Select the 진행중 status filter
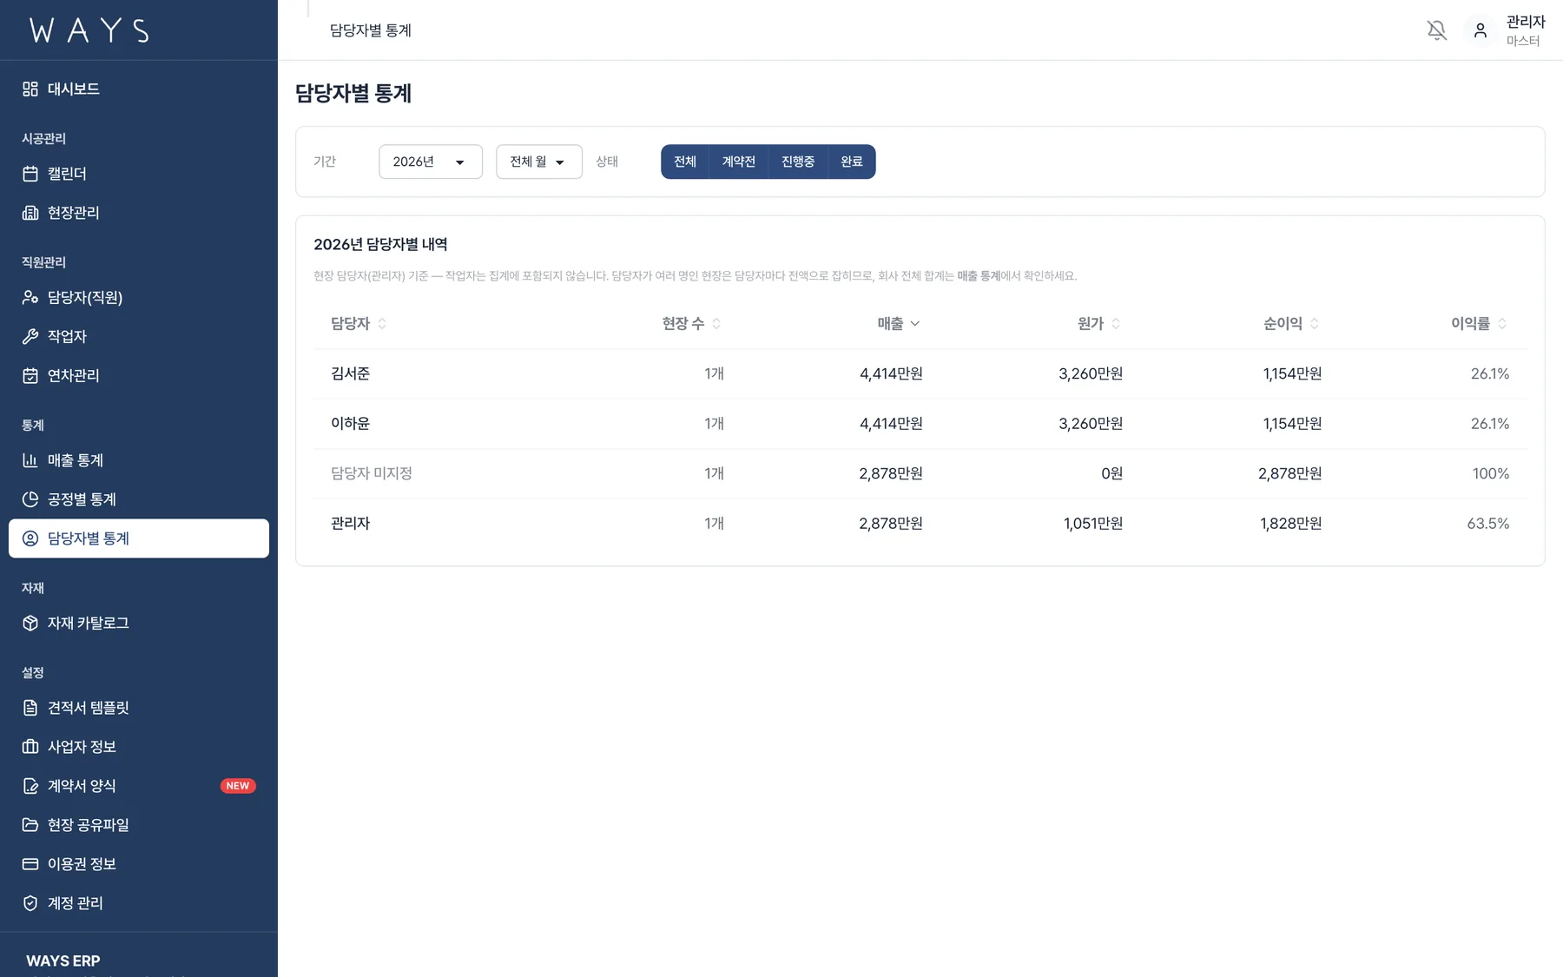 pos(798,162)
